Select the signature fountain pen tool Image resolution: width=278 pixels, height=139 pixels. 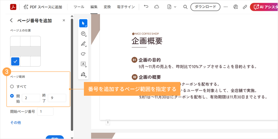83,74
